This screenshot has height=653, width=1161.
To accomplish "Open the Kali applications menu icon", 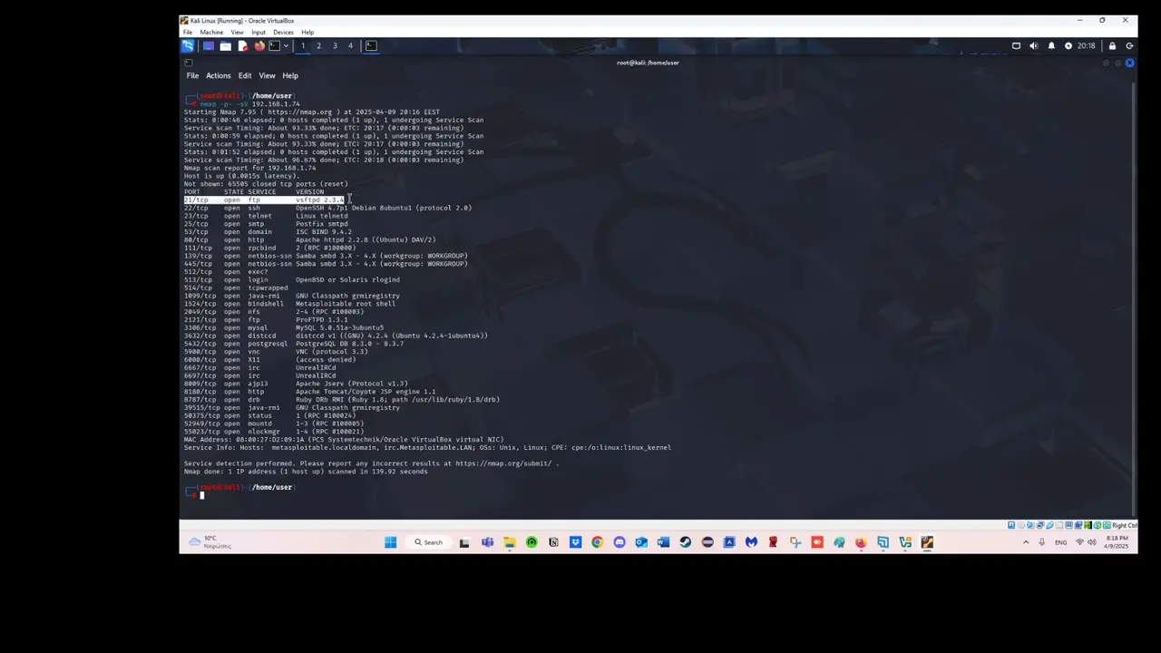I will click(x=188, y=45).
